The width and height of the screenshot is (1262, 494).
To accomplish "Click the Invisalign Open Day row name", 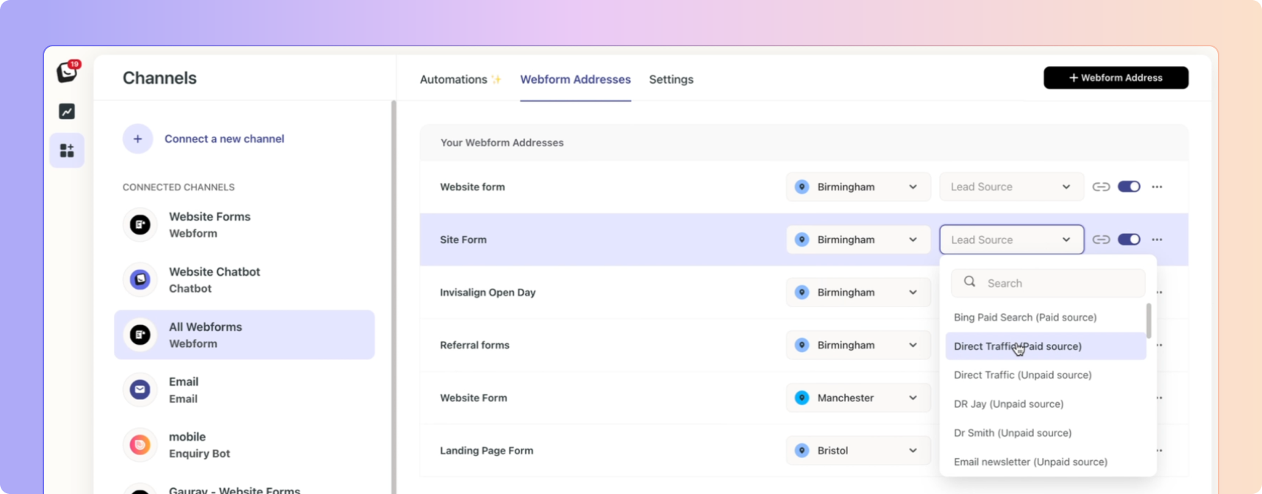I will tap(488, 293).
